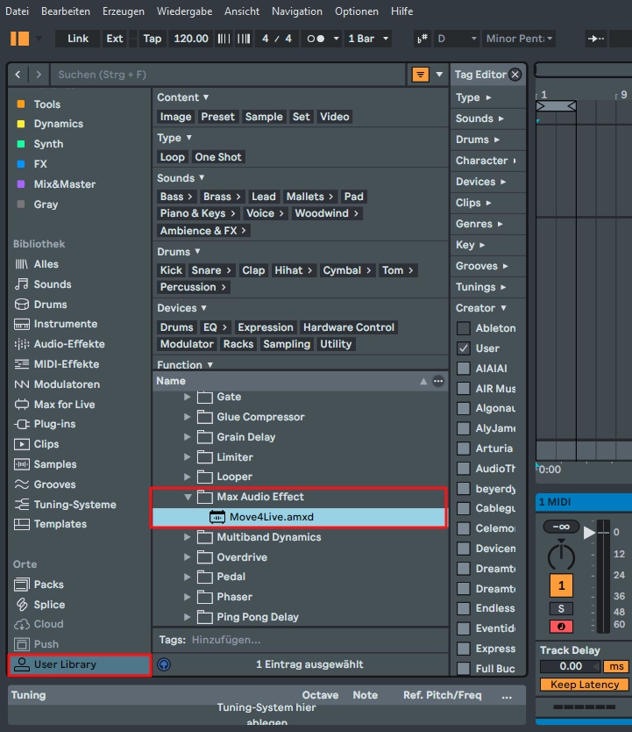Image resolution: width=632 pixels, height=732 pixels.
Task: Select User Library in Orte
Action: pyautogui.click(x=79, y=664)
